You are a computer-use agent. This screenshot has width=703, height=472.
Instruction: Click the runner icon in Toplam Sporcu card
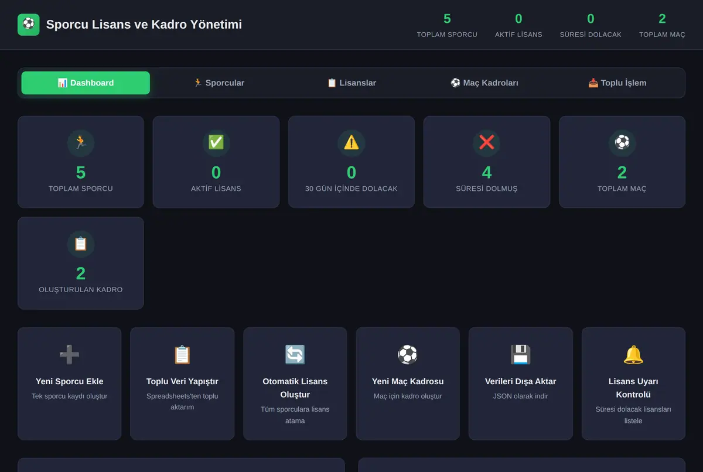tap(81, 142)
